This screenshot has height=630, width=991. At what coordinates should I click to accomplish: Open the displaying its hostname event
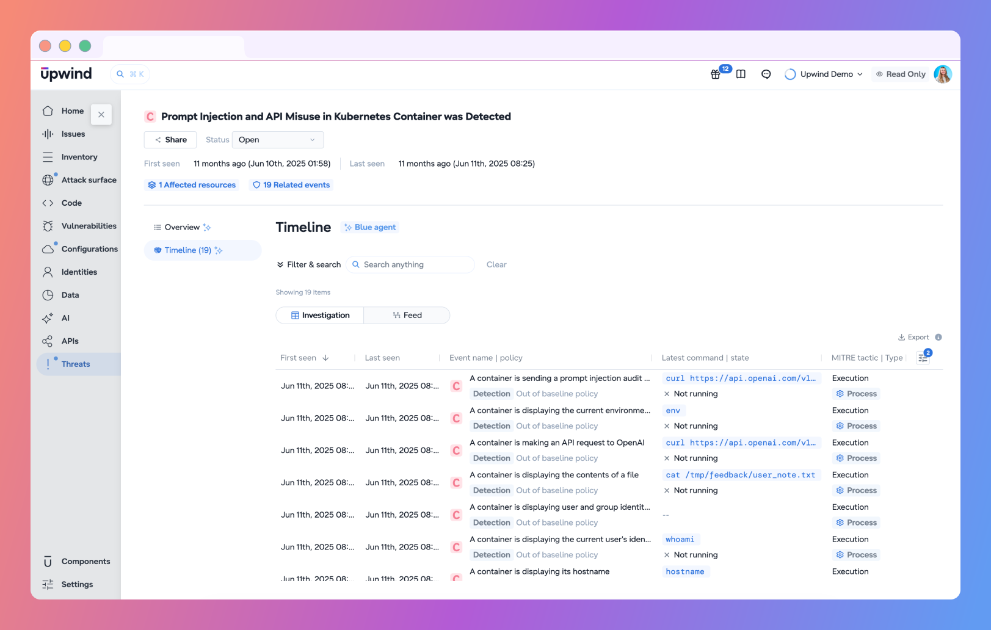(540, 572)
